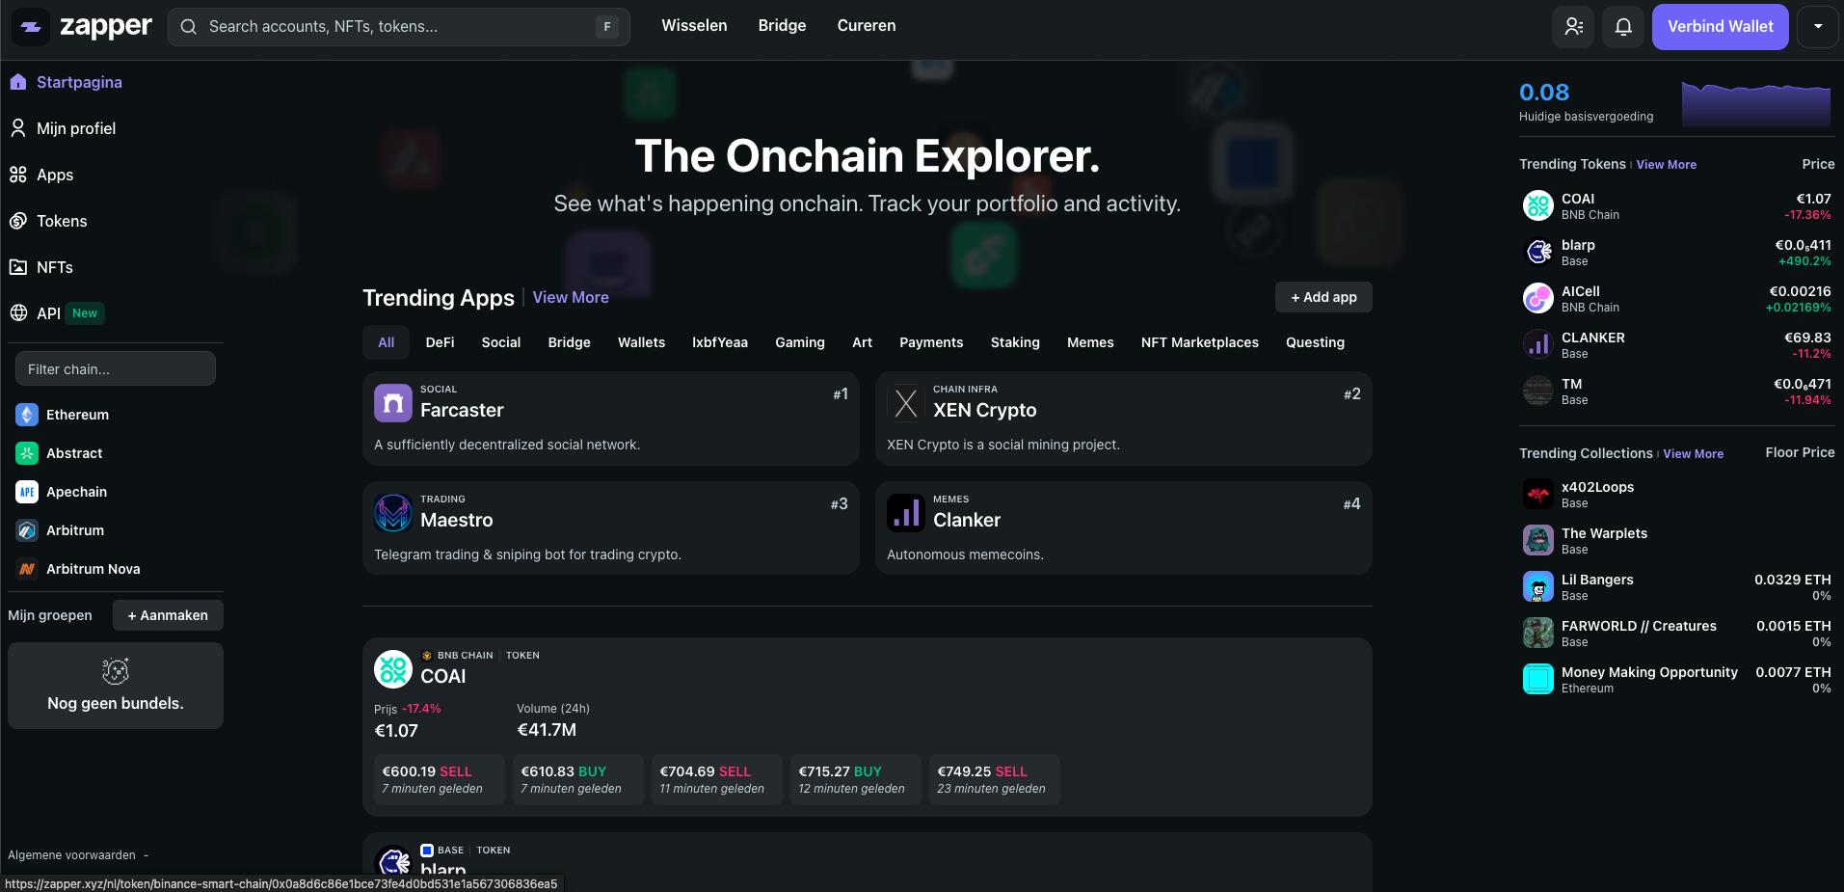Click the base fee chart graphic
This screenshot has height=892, width=1844.
click(x=1756, y=104)
